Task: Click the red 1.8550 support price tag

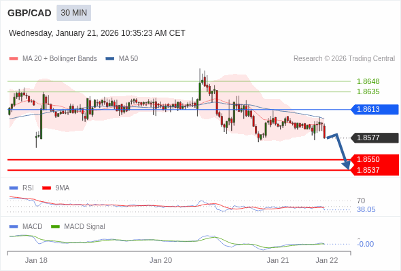Action: click(374, 160)
